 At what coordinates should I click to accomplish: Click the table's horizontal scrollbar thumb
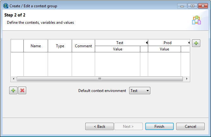point(99,79)
